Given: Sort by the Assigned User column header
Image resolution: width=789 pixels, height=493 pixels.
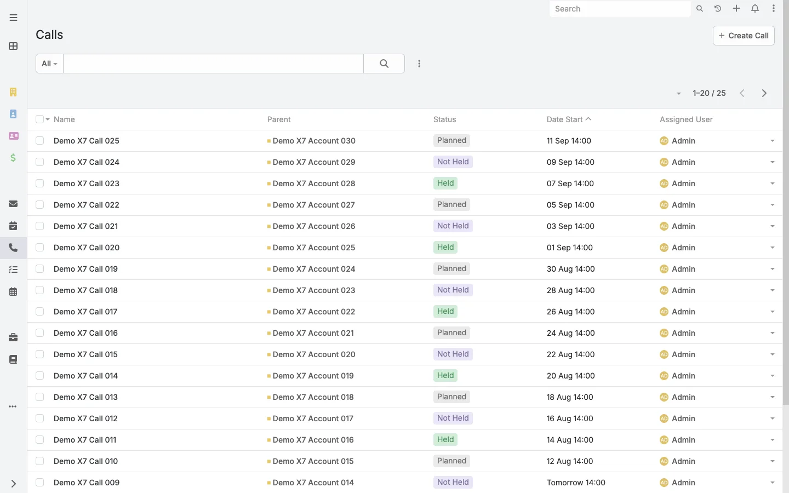Looking at the screenshot, I should [x=686, y=119].
